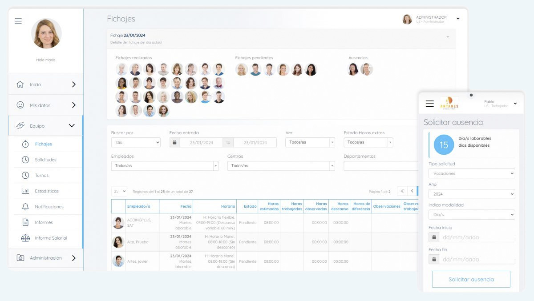This screenshot has width=534, height=301.
Task: Click the Fecha fin dd/mm/aaaa field
Action: (477, 259)
